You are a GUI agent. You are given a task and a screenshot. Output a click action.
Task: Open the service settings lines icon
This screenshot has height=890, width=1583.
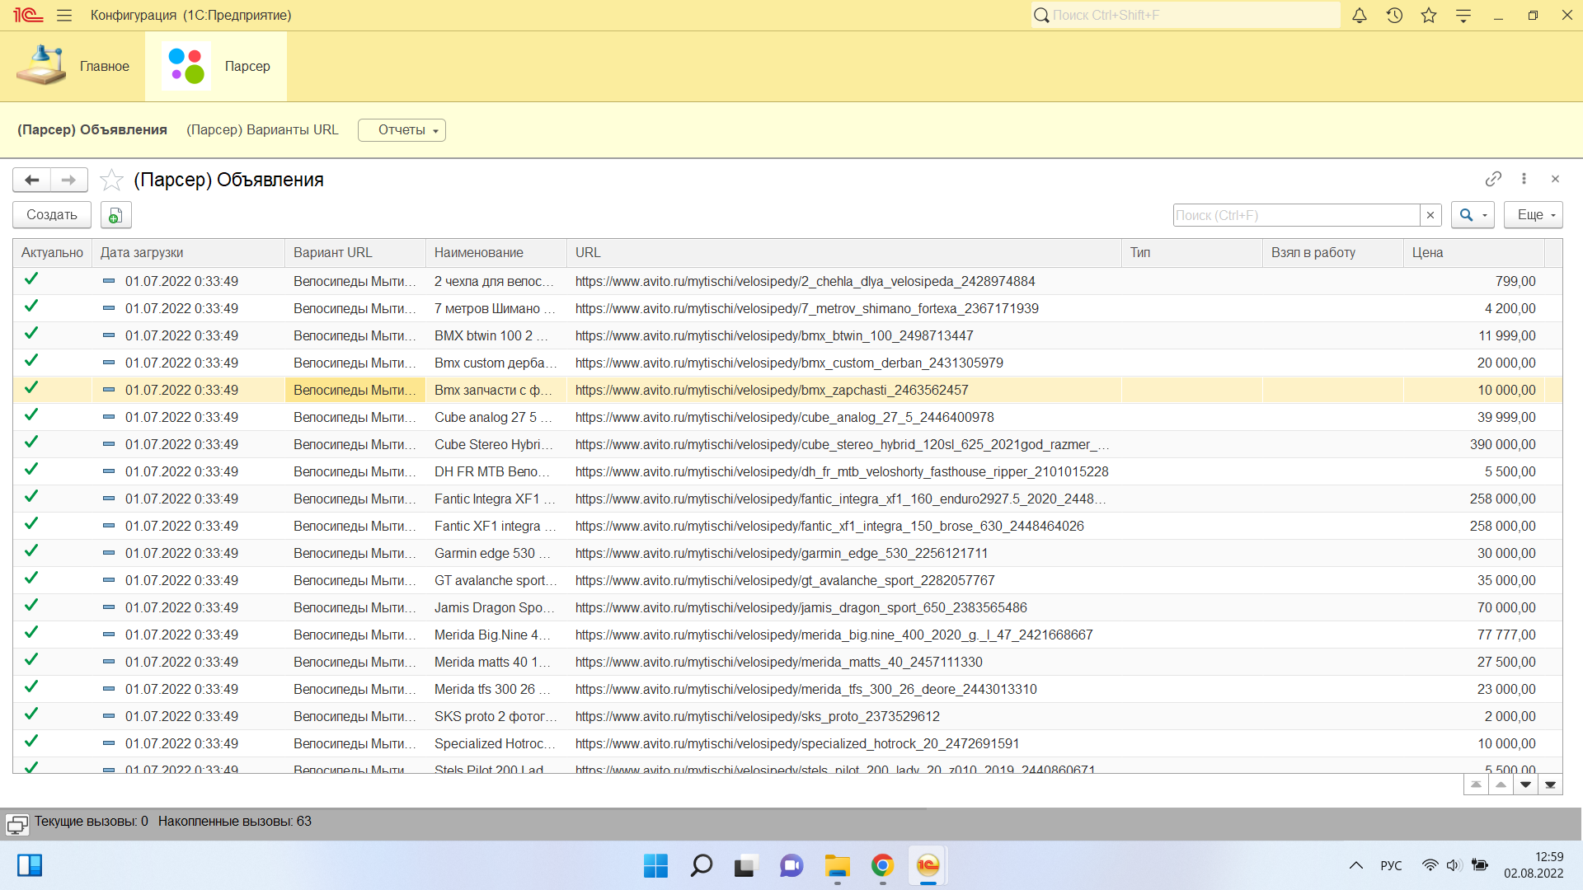(x=1463, y=15)
